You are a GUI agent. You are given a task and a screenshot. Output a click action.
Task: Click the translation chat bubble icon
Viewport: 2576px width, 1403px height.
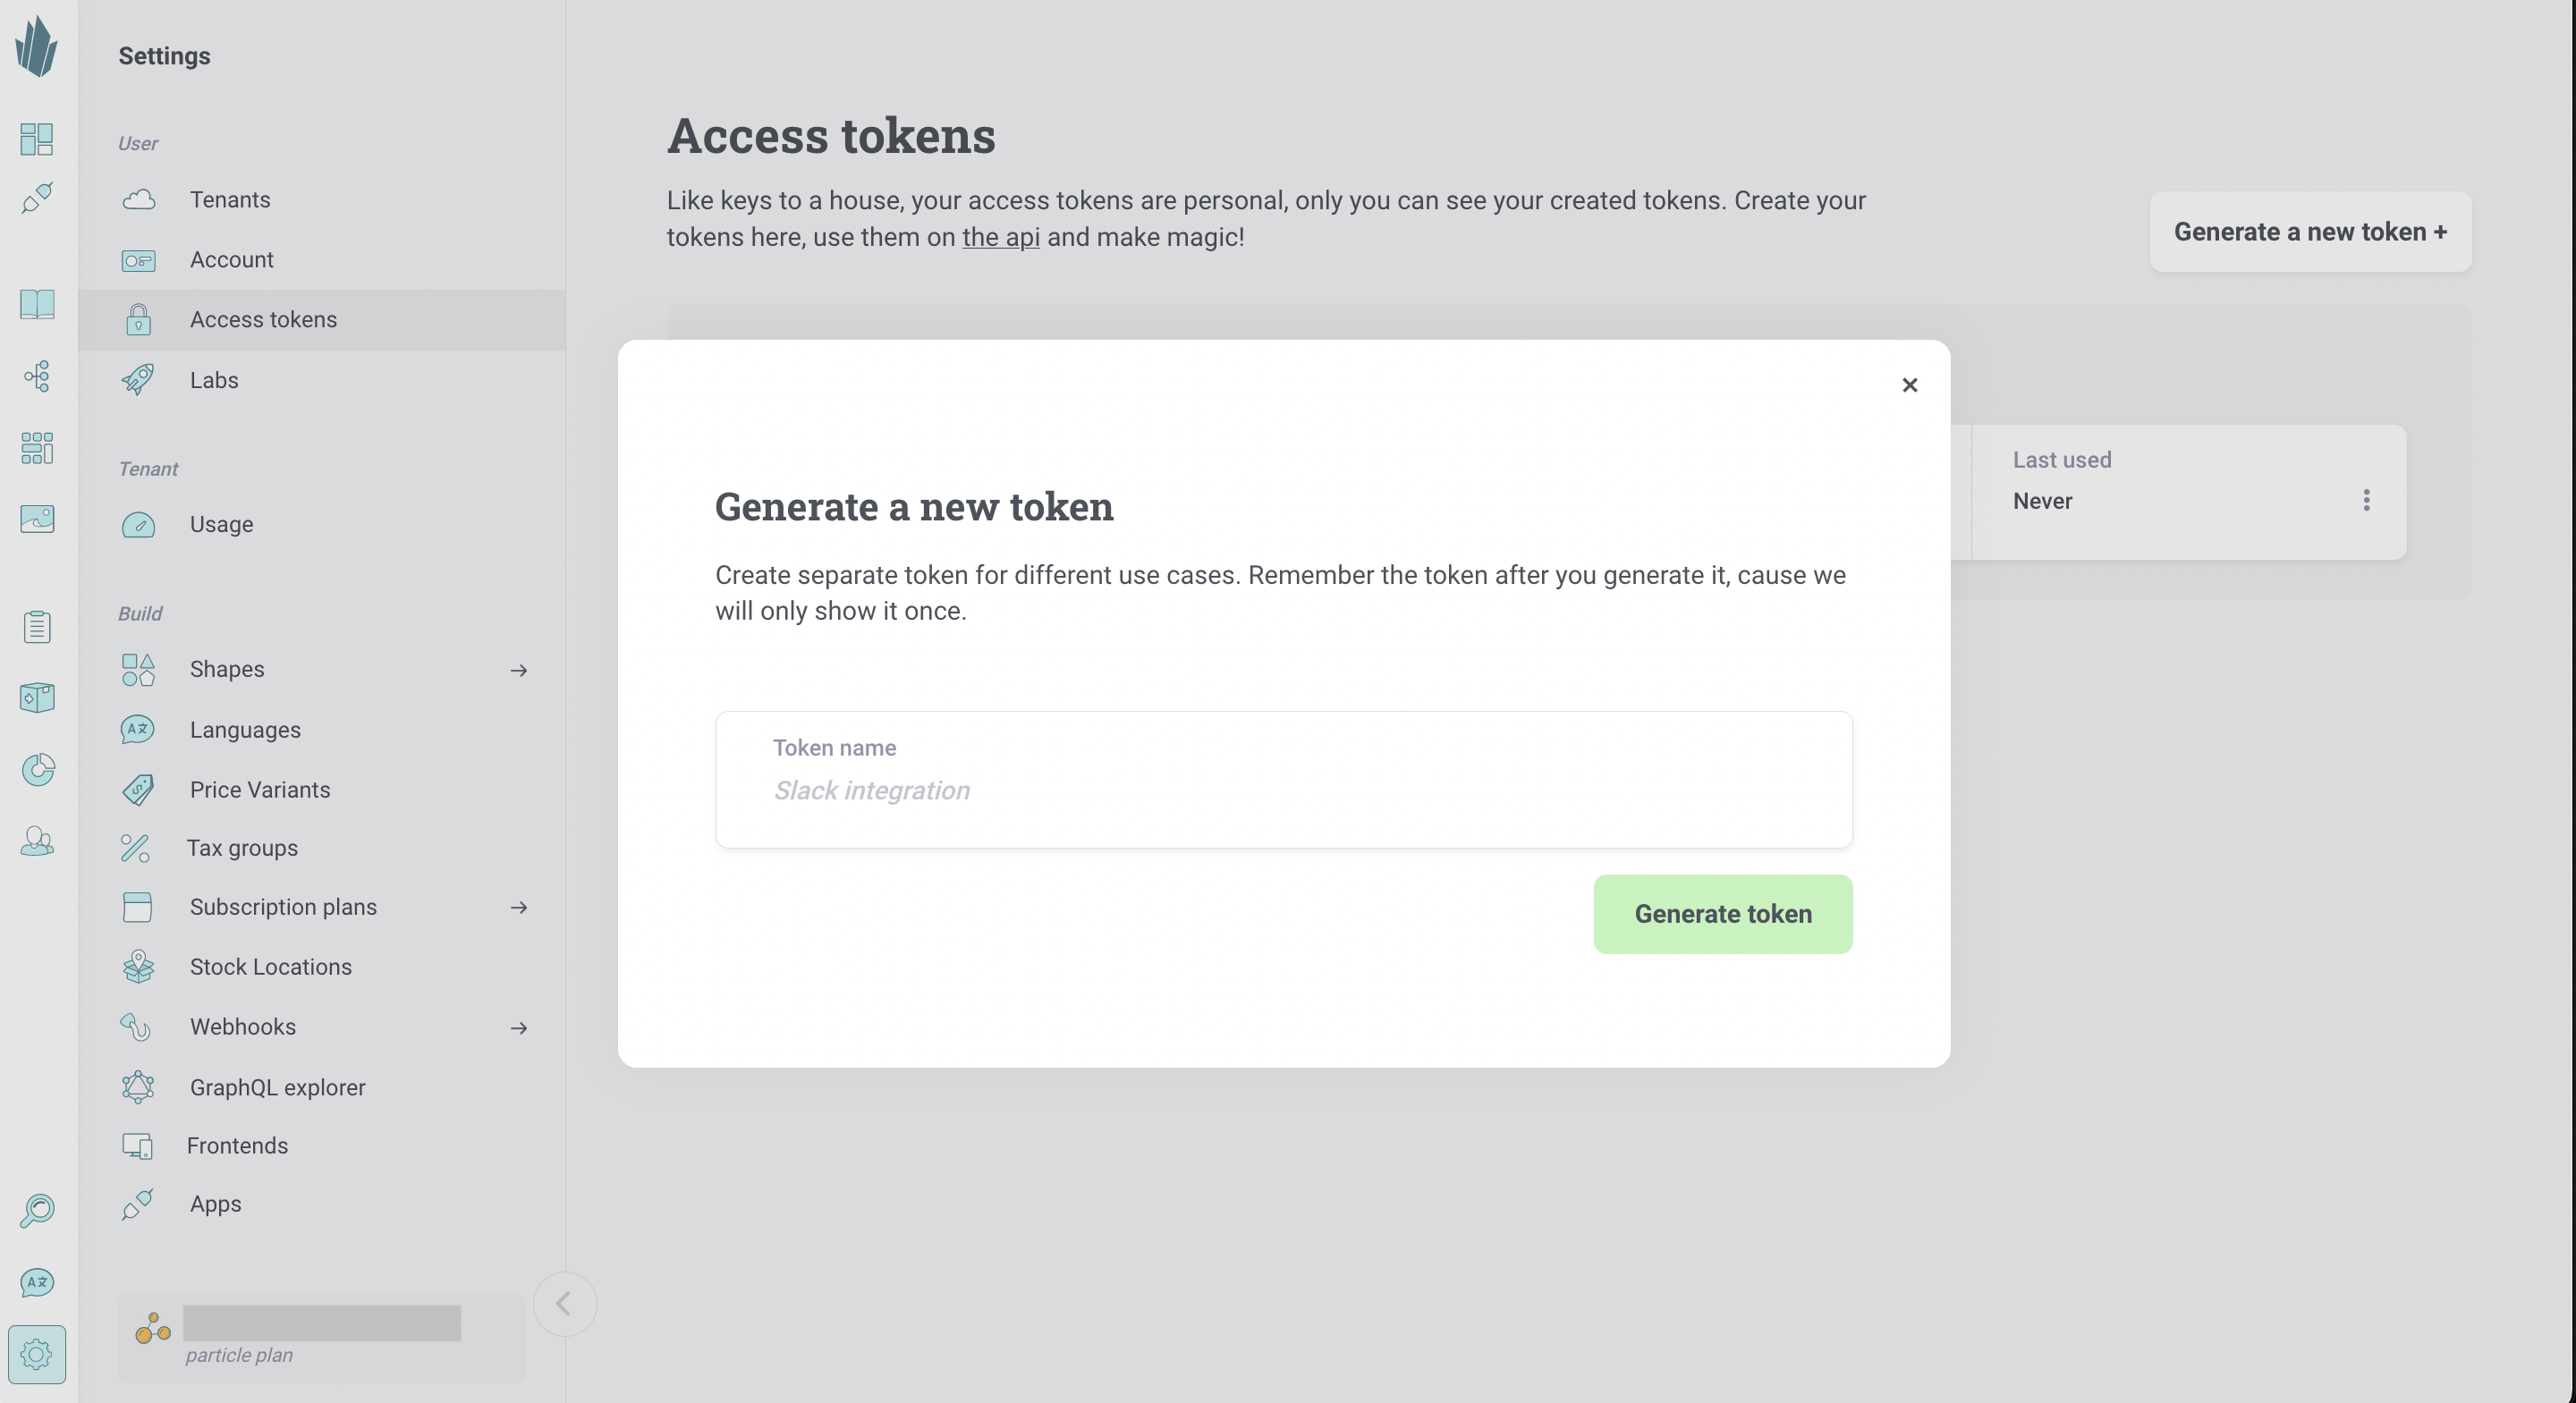[37, 1282]
